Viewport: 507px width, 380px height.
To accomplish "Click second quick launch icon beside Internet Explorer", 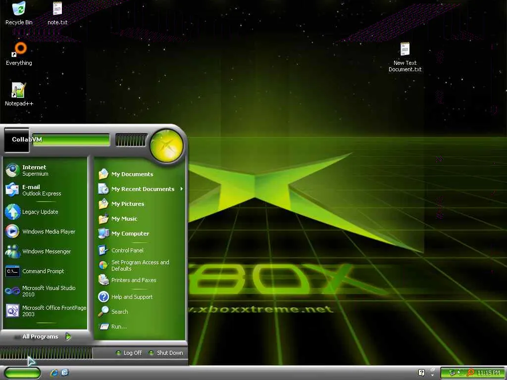I will coord(65,373).
